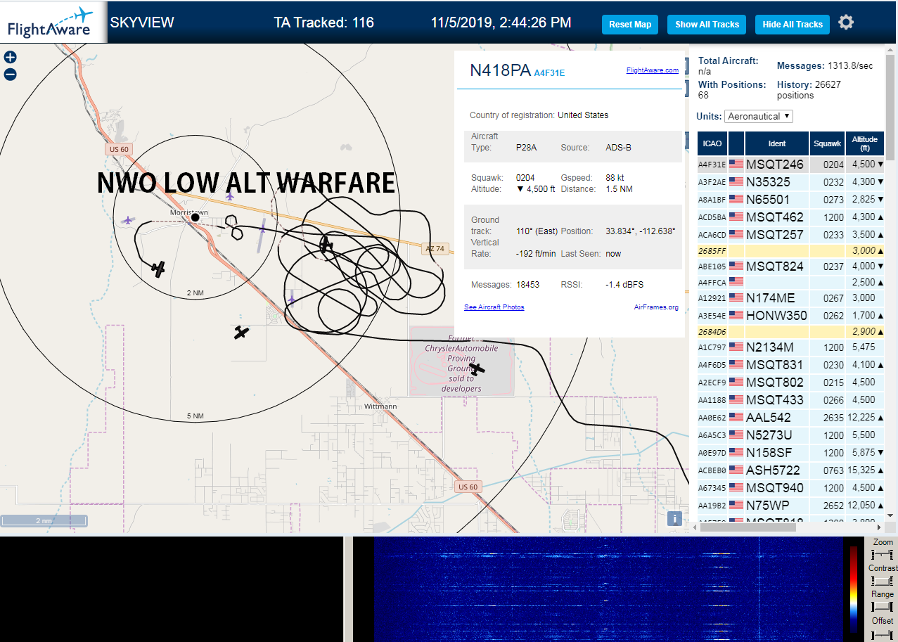This screenshot has height=642, width=898.
Task: Sort table by Altitude (ft) column header
Action: 864,143
